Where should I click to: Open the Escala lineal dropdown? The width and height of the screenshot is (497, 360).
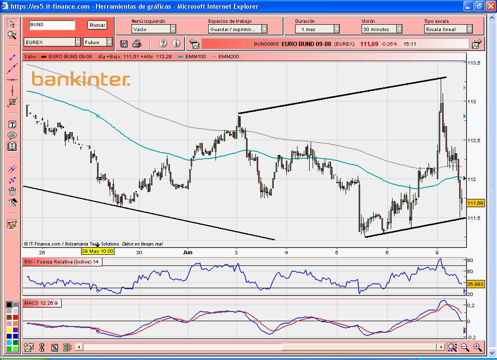click(448, 29)
